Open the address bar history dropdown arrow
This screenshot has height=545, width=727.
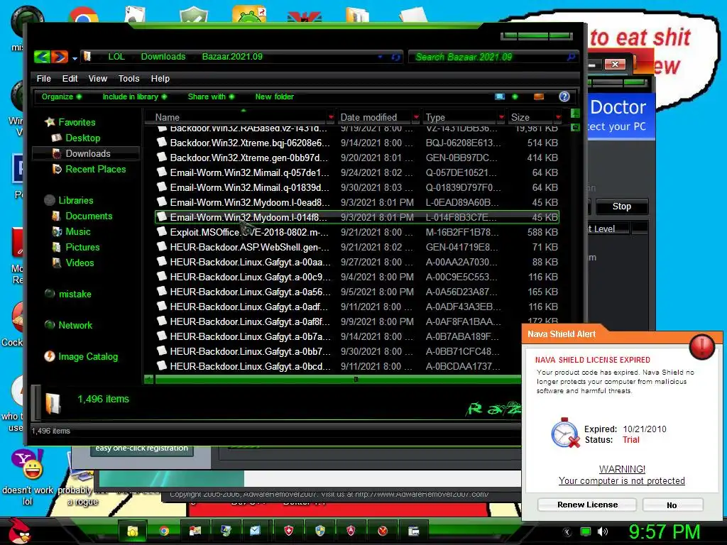tap(381, 57)
